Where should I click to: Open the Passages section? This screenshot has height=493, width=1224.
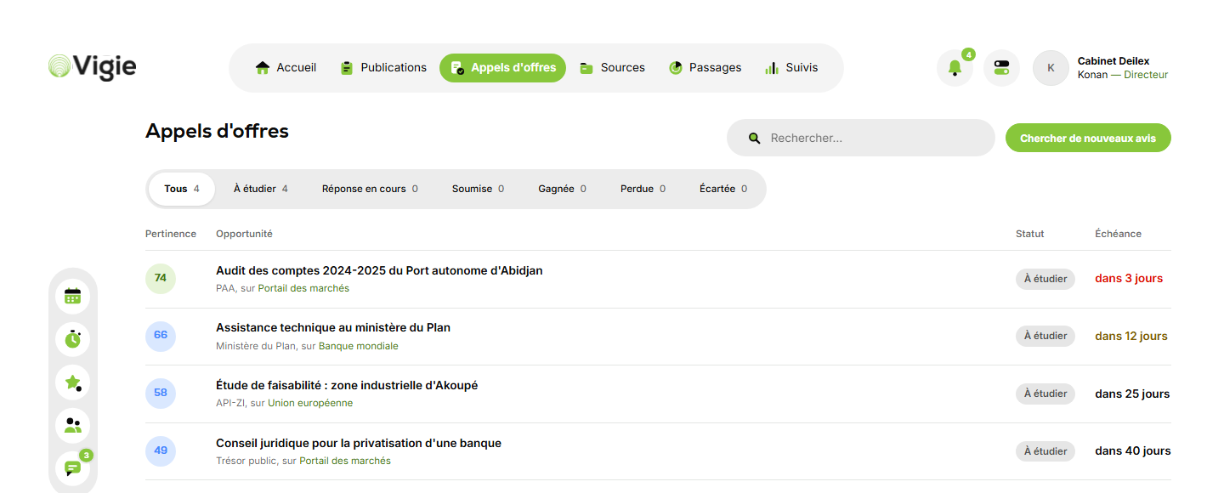pyautogui.click(x=705, y=68)
